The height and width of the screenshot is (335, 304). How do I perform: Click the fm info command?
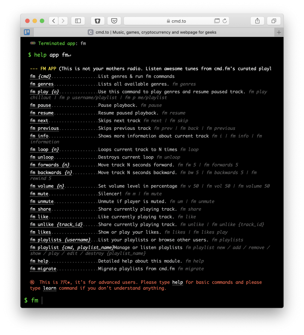[39, 136]
